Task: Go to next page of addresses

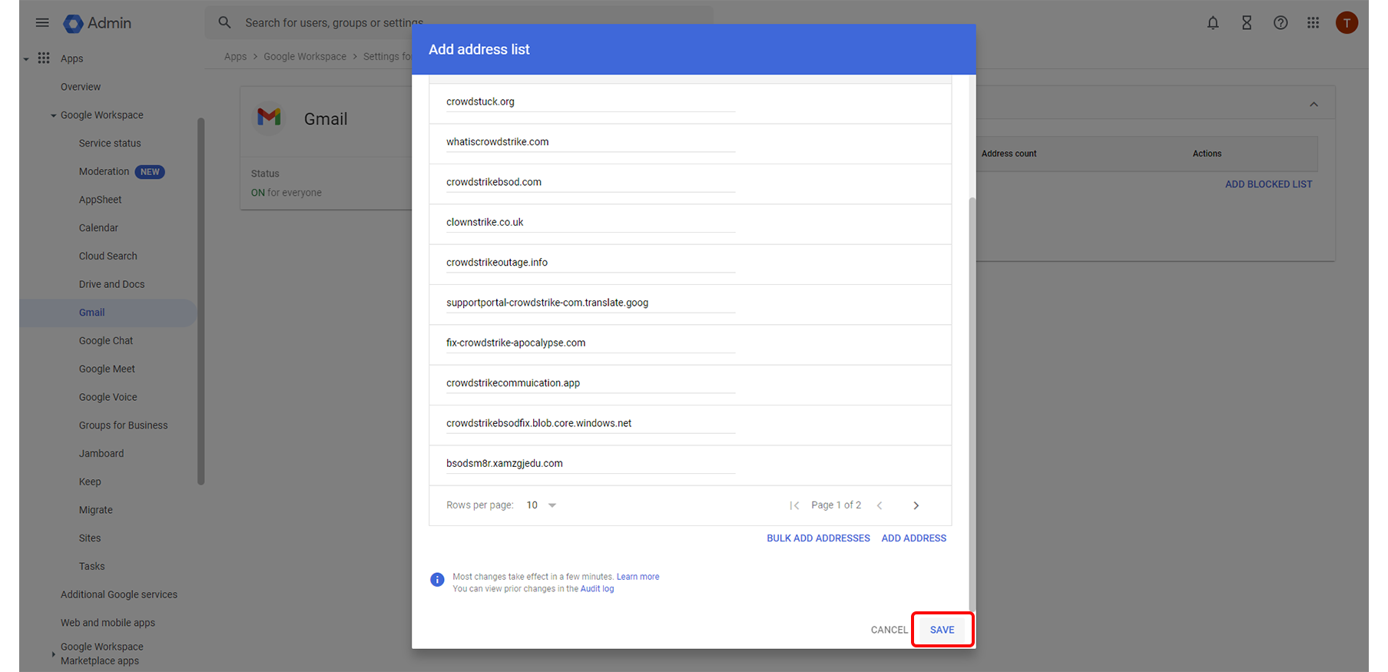Action: click(x=916, y=505)
